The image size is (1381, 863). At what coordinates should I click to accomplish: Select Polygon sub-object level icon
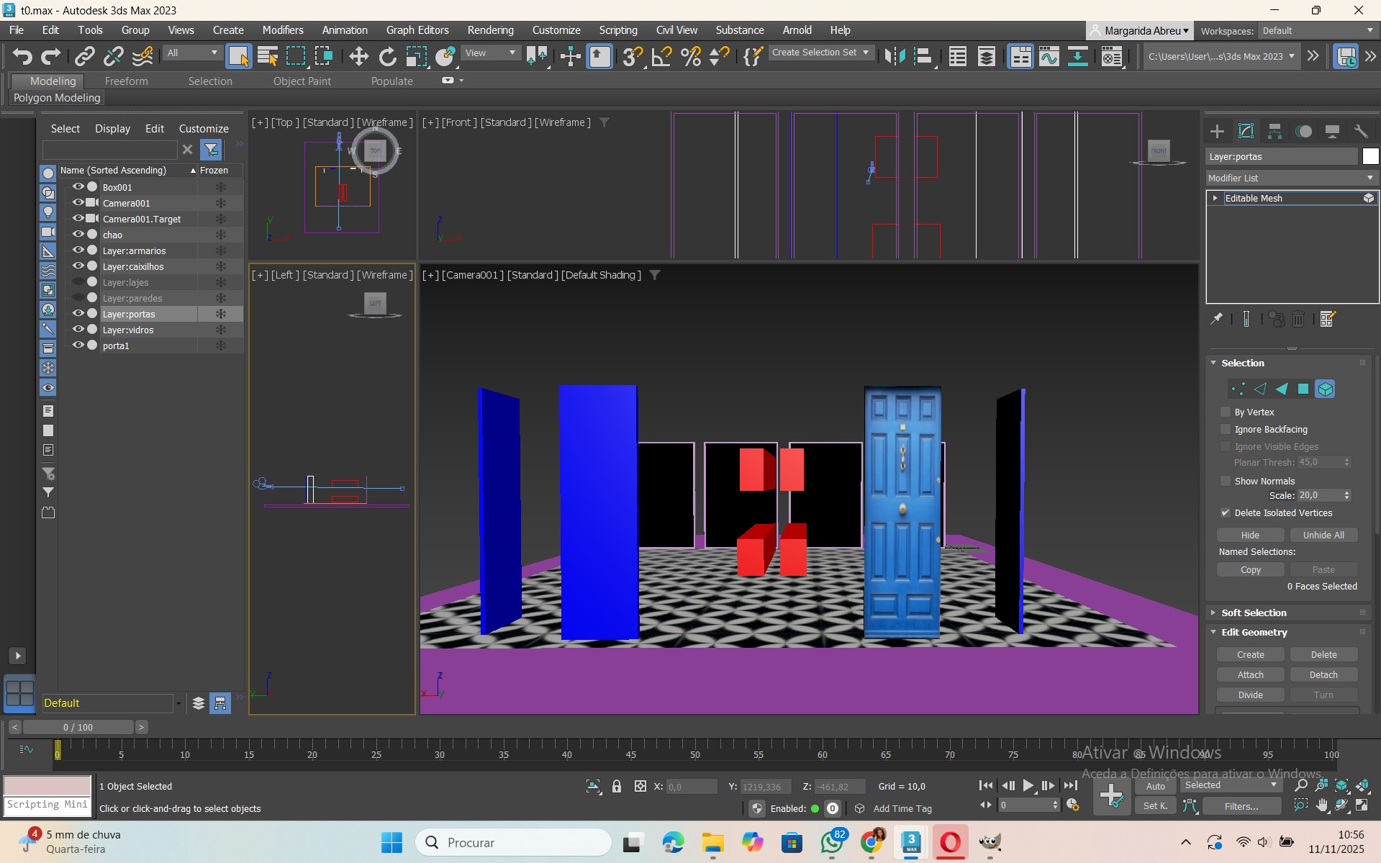coord(1303,389)
